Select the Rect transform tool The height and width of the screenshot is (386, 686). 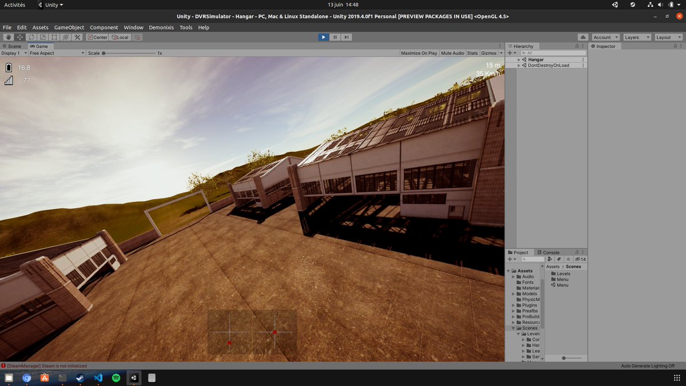54,37
